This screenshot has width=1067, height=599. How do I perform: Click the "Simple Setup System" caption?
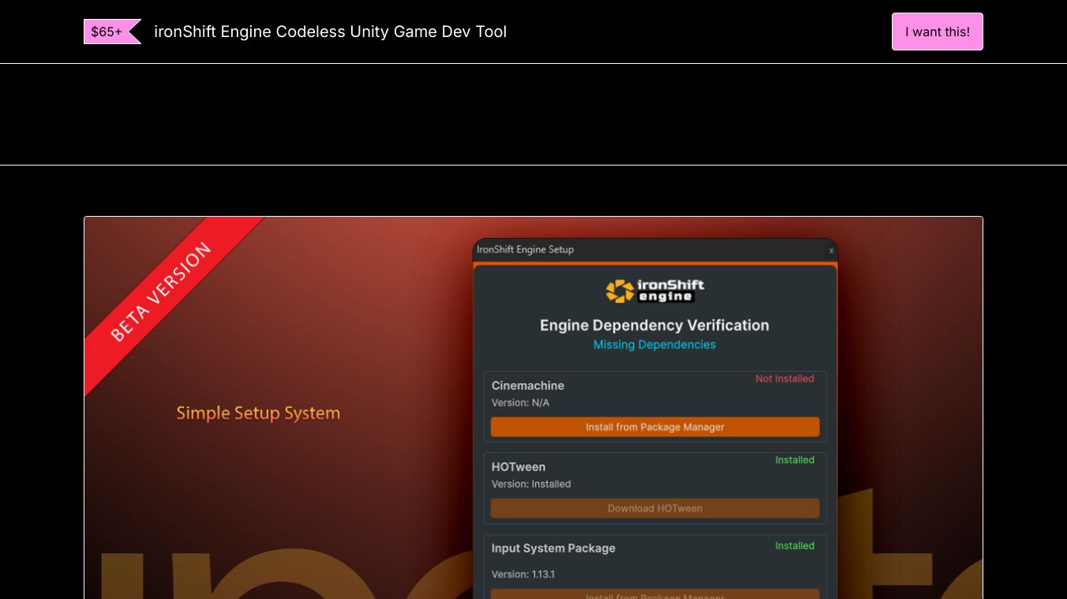258,413
